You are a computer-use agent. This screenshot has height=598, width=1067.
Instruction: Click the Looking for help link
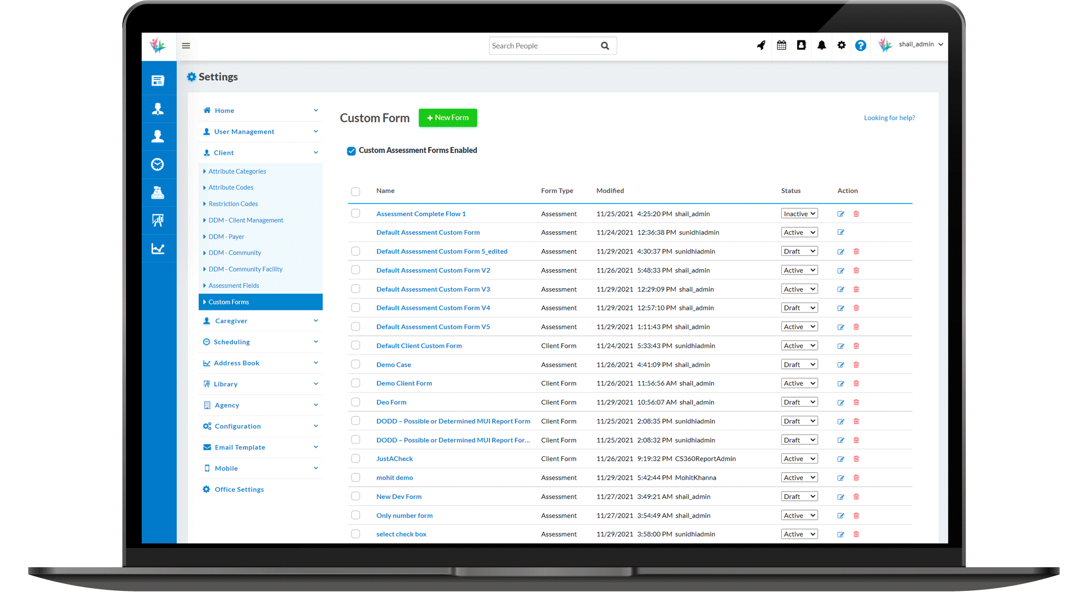click(x=889, y=118)
